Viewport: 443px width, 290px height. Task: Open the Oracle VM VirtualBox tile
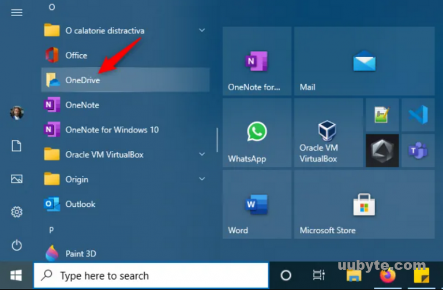328,133
